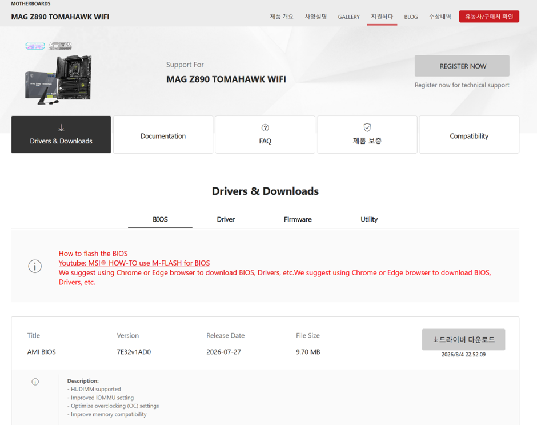
Task: Click the Register now for technical support text
Action: (x=462, y=85)
